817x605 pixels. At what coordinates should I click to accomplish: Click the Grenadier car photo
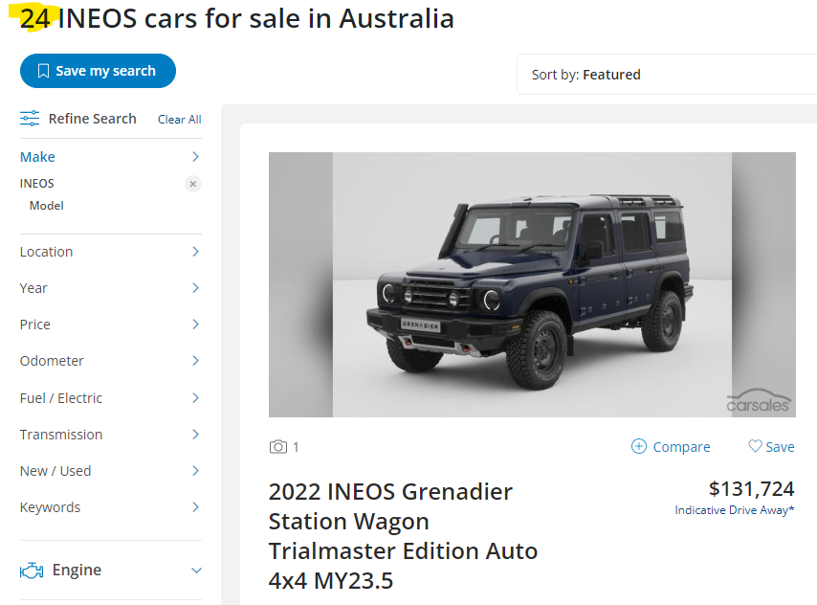(531, 284)
